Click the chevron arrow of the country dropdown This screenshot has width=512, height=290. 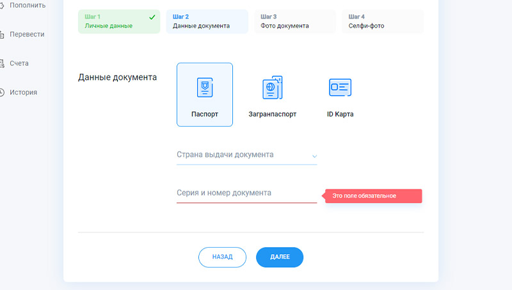(314, 156)
